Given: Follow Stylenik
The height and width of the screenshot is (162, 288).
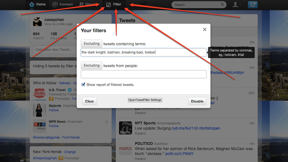Looking at the screenshot, I should 54,110.
